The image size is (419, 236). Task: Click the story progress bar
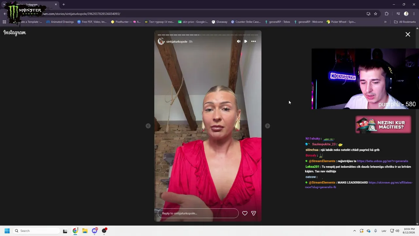click(x=208, y=35)
